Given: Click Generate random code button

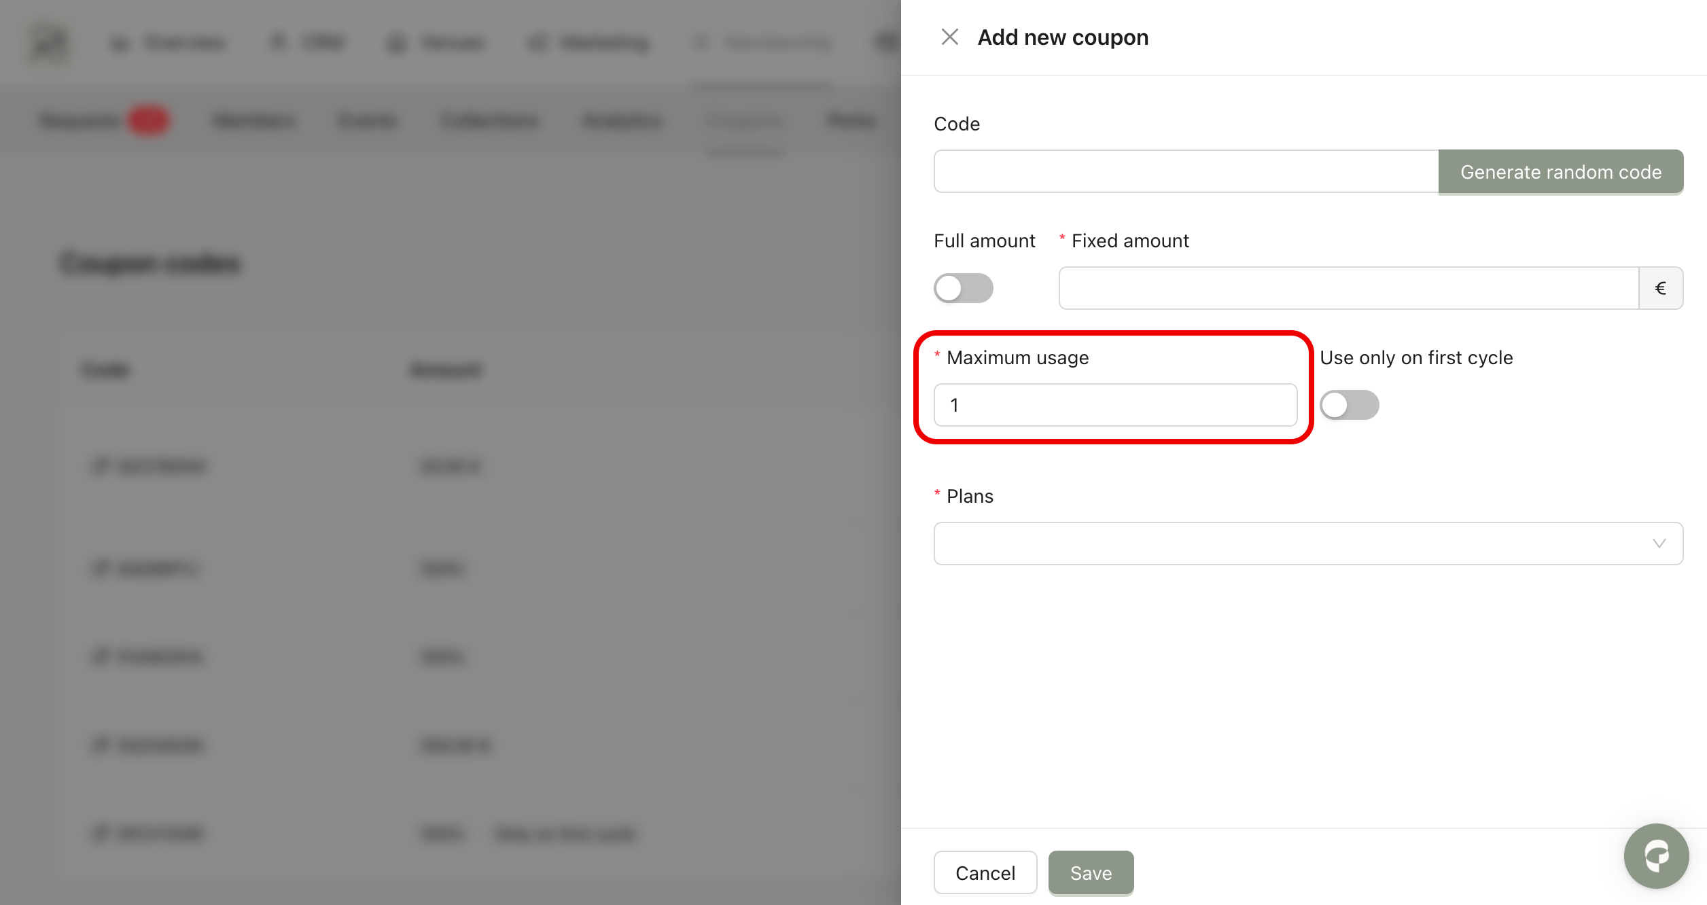Looking at the screenshot, I should pyautogui.click(x=1560, y=172).
